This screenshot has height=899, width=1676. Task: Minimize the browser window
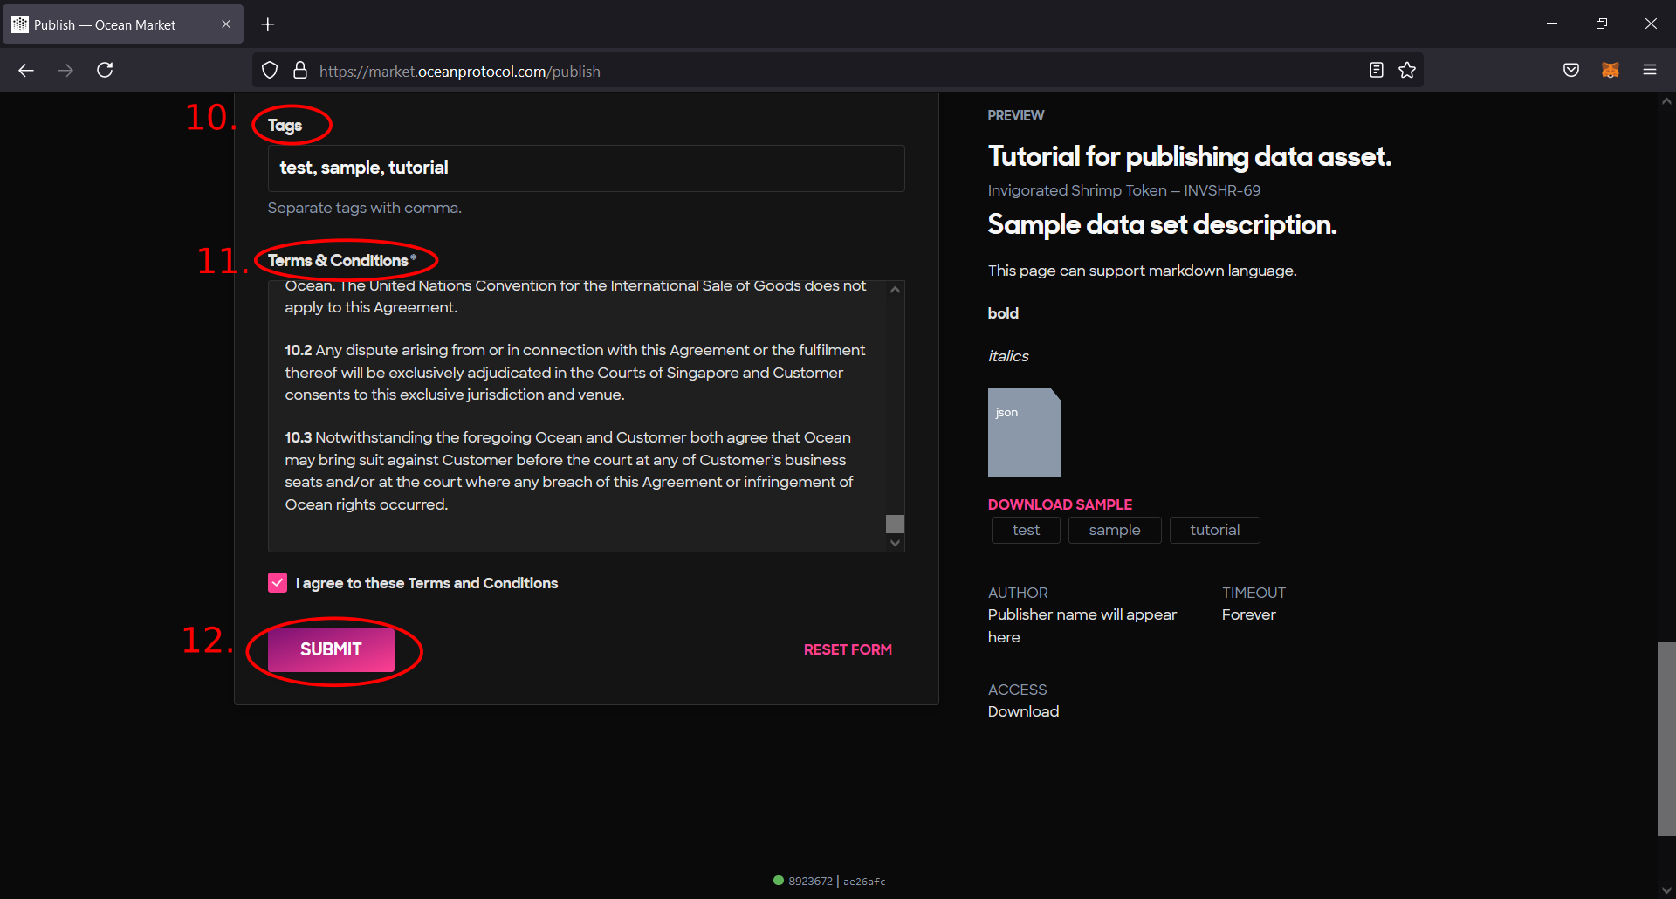pyautogui.click(x=1552, y=24)
